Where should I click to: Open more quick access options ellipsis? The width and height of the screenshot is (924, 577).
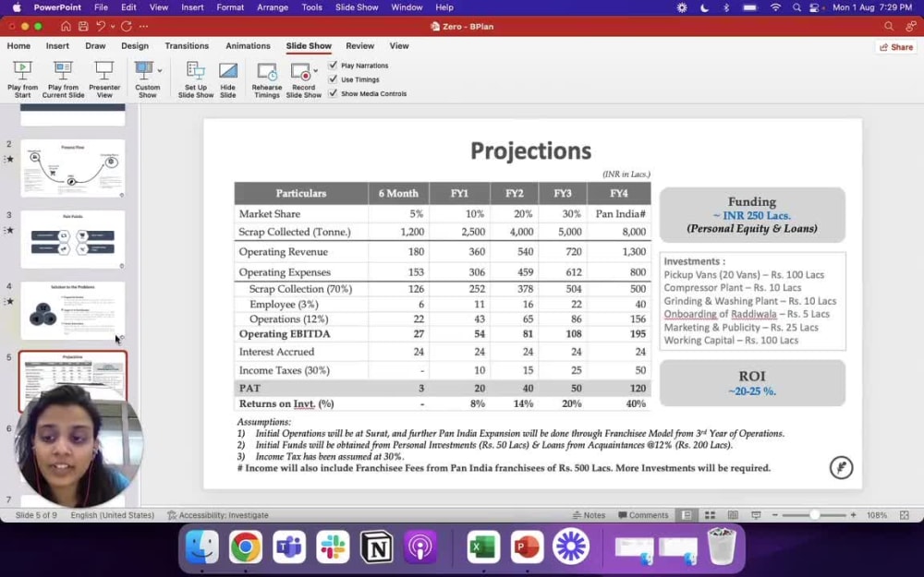coord(144,27)
